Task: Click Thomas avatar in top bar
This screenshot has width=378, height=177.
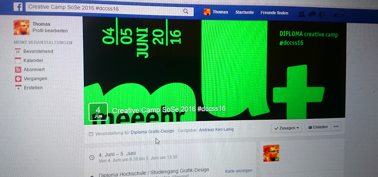Action: click(207, 12)
